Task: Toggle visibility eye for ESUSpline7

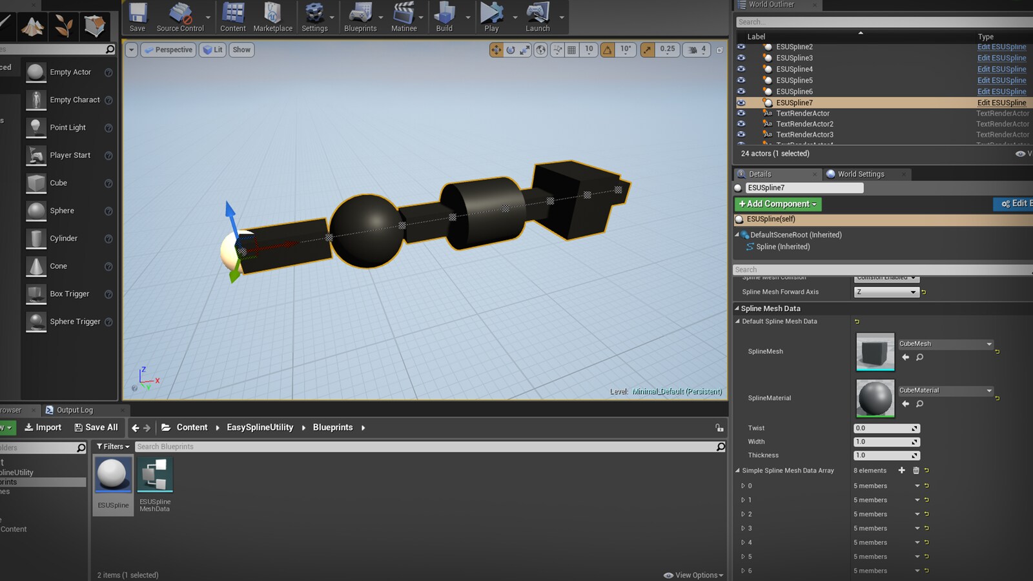Action: tap(741, 103)
